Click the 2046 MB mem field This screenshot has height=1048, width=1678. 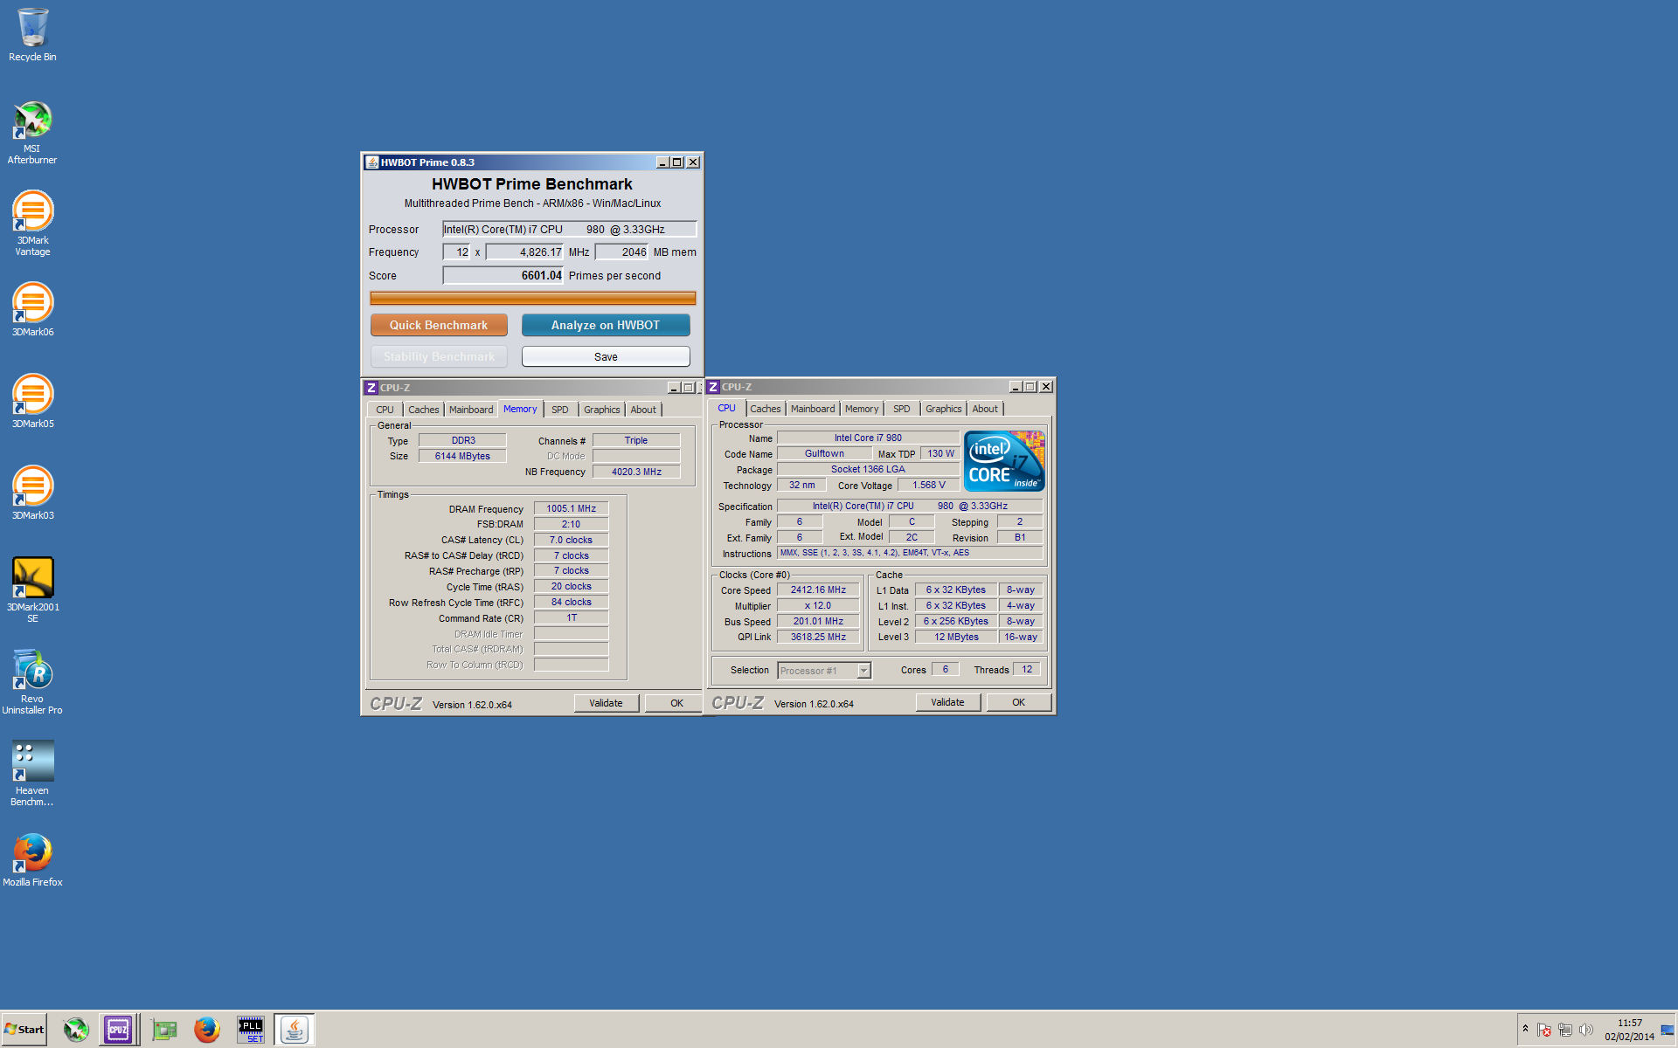(622, 252)
